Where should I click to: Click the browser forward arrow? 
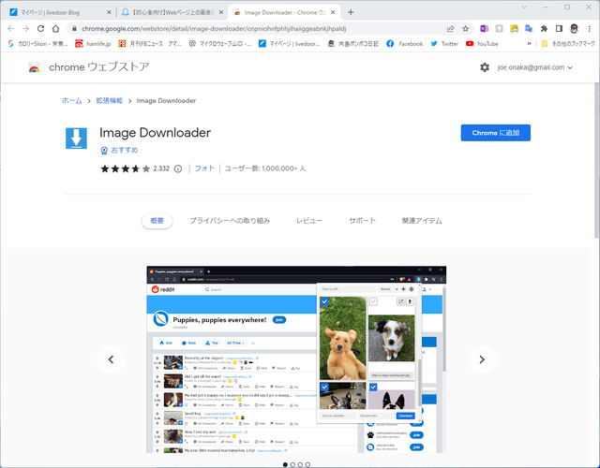coord(25,29)
